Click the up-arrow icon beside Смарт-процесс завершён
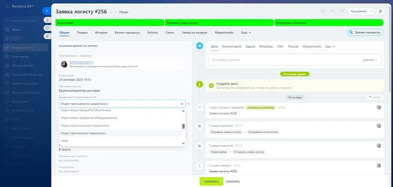This screenshot has height=187, width=393. tap(199, 107)
